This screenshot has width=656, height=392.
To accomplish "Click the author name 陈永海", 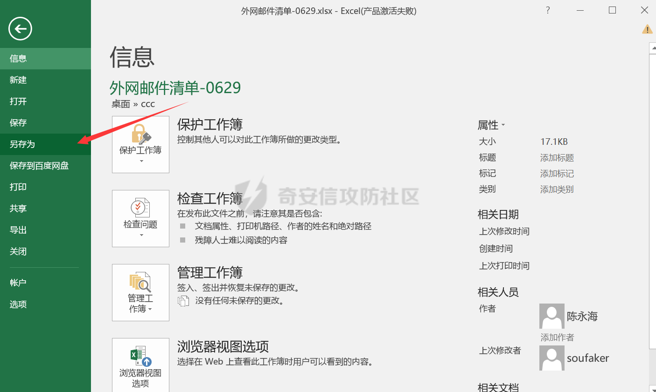I will 582,317.
